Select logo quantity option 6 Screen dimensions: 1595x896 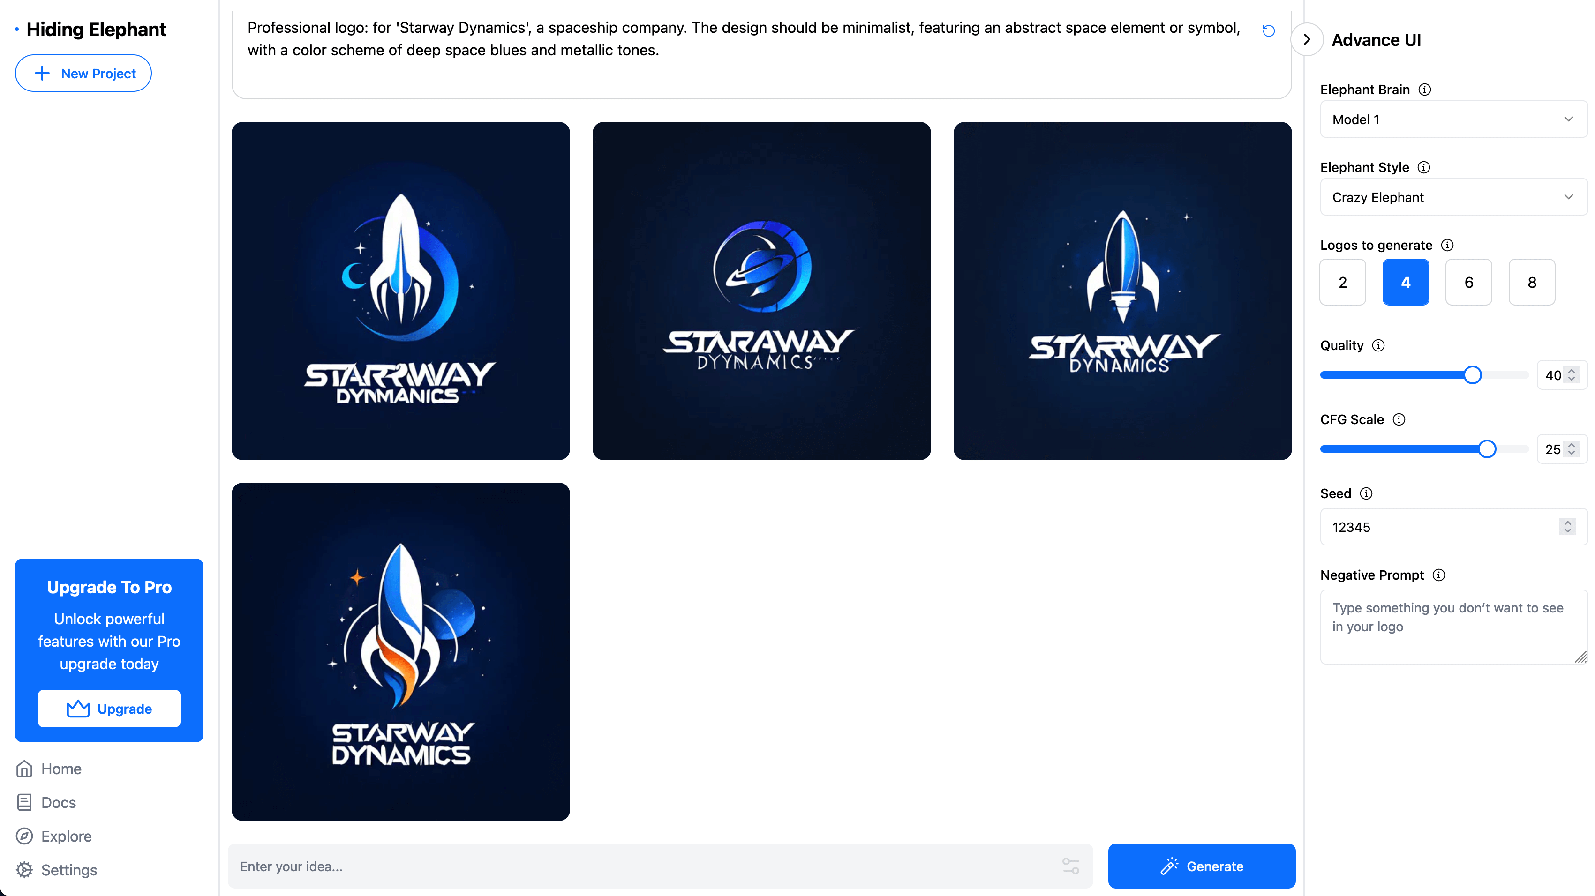(x=1468, y=282)
